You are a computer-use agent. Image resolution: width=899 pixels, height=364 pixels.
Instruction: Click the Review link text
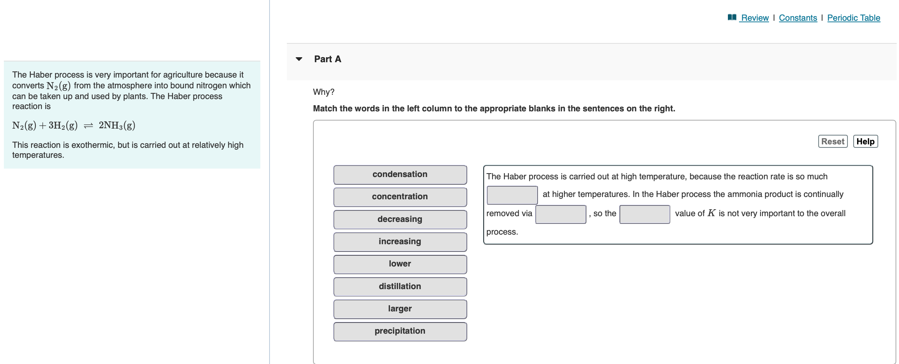(x=755, y=18)
